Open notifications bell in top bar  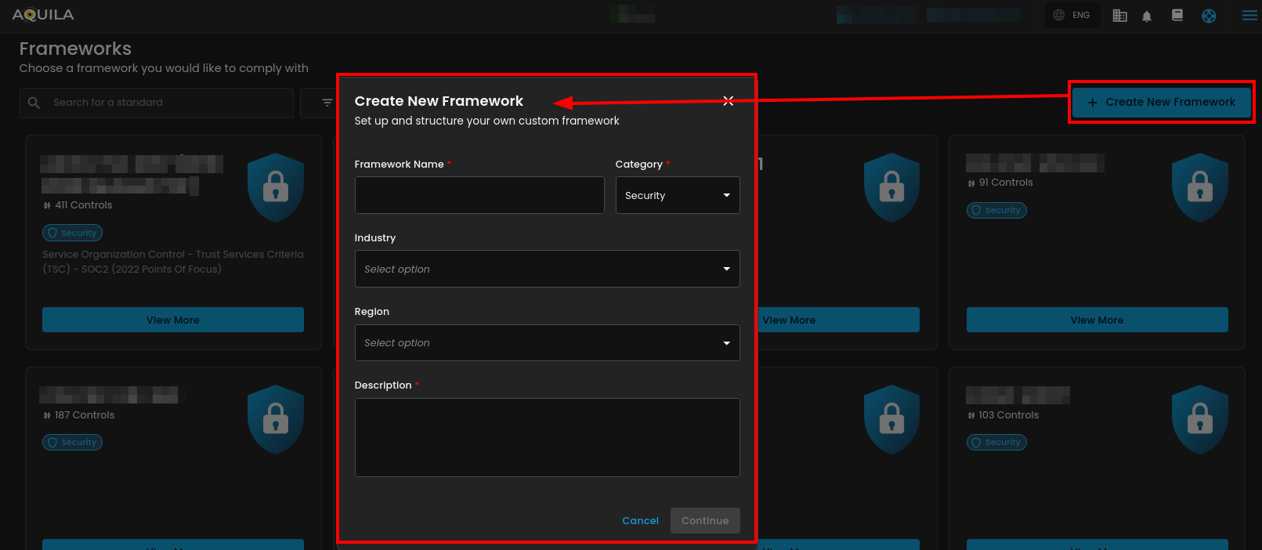tap(1147, 16)
